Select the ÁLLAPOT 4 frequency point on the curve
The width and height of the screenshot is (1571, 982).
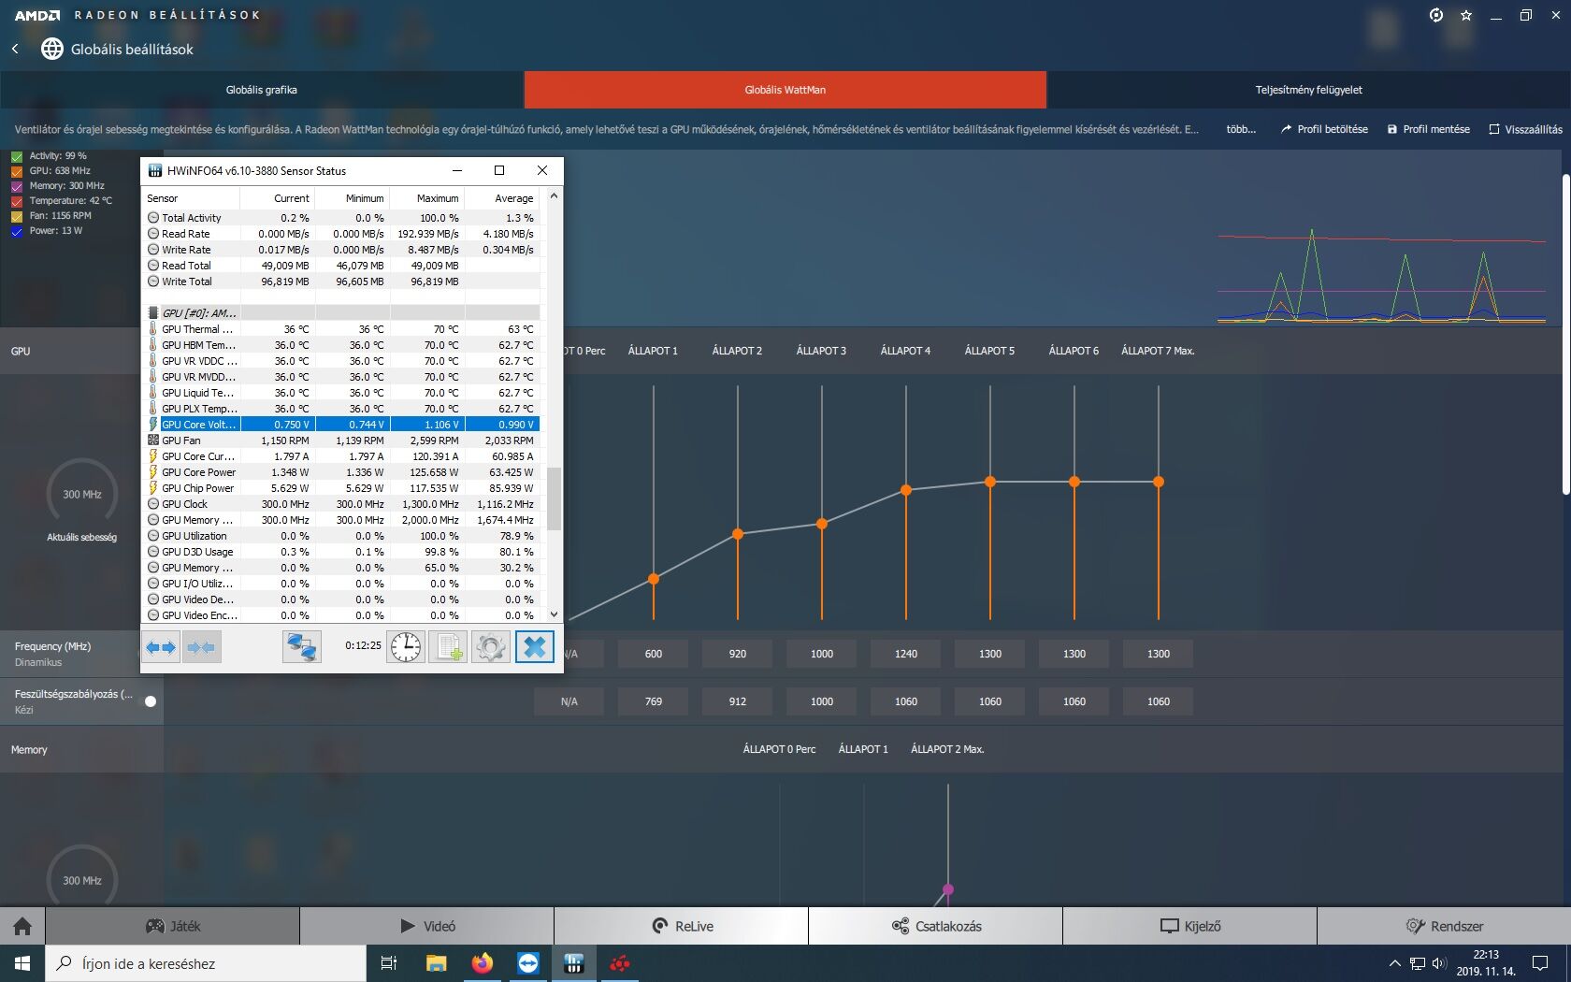tap(906, 490)
